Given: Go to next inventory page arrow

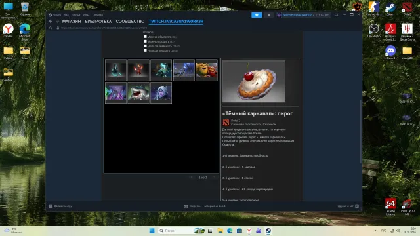Looking at the screenshot, I should tap(215, 177).
